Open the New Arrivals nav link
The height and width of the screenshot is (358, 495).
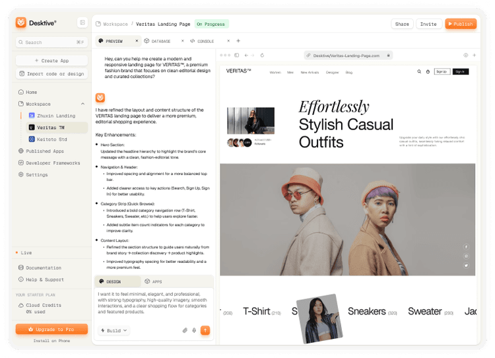[310, 73]
